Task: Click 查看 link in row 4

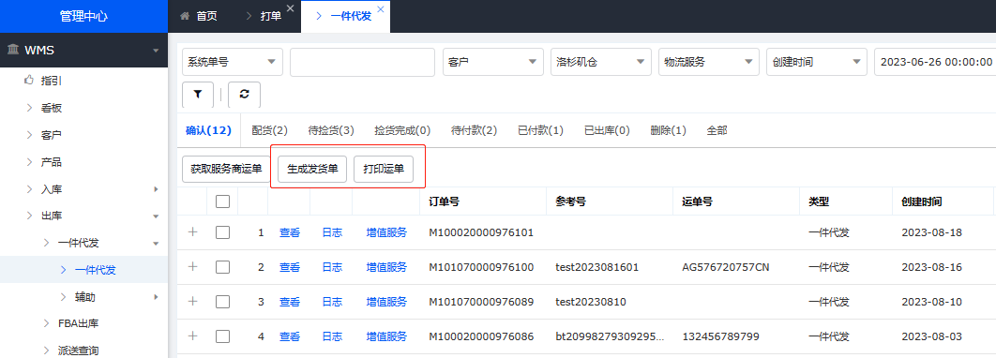Action: pos(290,336)
